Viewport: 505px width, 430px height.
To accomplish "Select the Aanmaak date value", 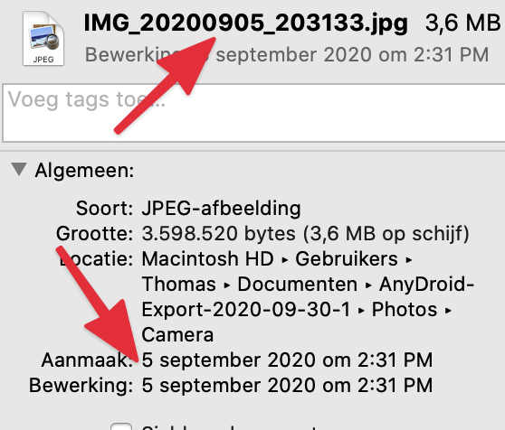I will coord(287,360).
